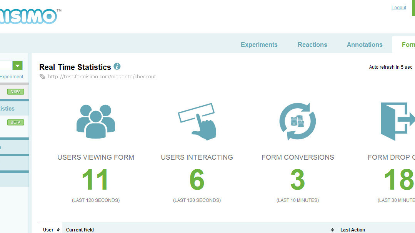Viewport: 415px width, 233px height.
Task: Sort the table by User column
Action: point(58,230)
